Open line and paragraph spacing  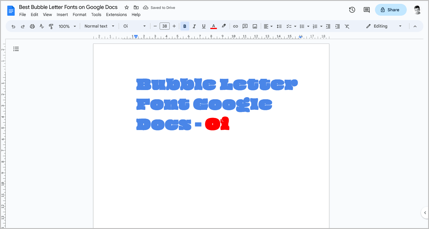279,26
